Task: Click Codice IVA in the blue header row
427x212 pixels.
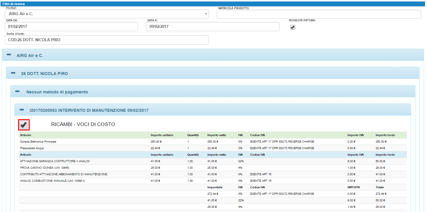Action: [258, 155]
